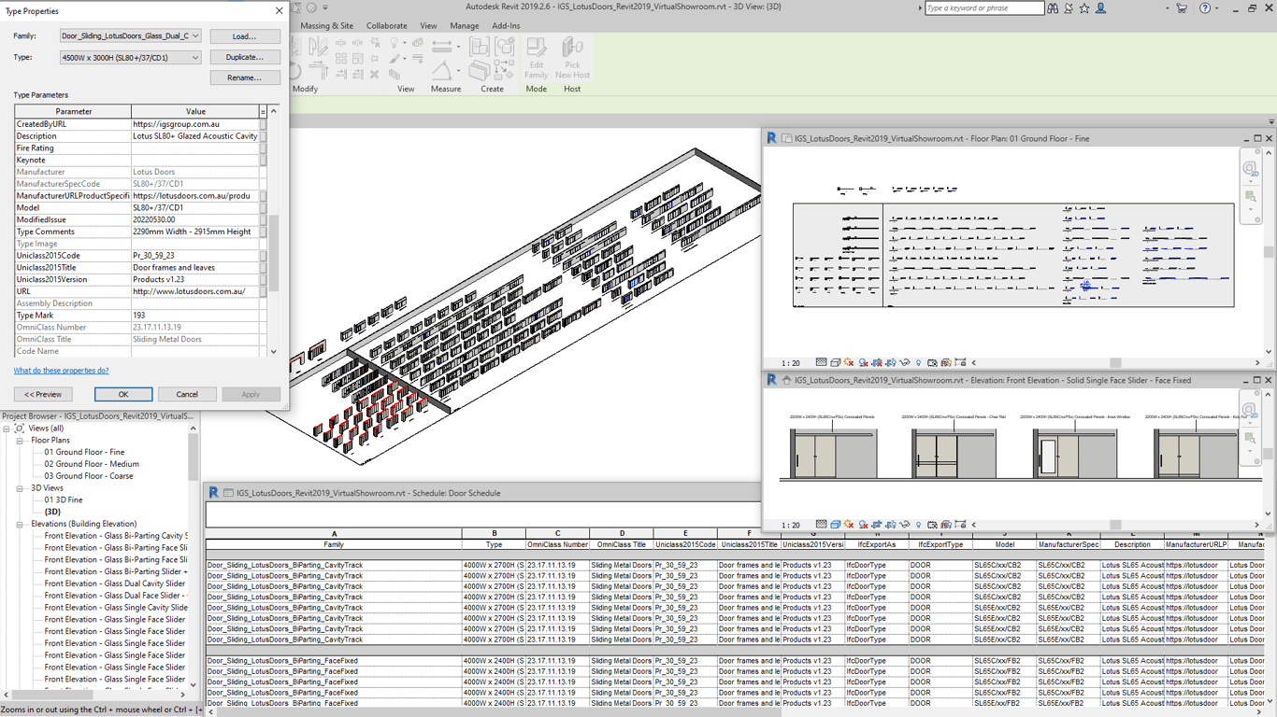Screen dimensions: 1277x717
Task: Click Floor Plan window horizontal scrollbar thumb
Action: coord(1115,362)
